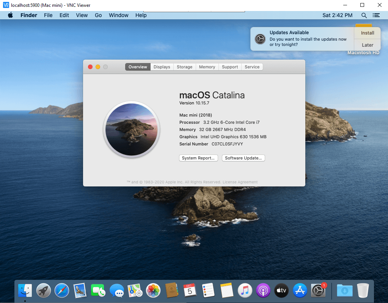The image size is (388, 303).
Task: Open Launchpad from the Dock
Action: [44, 291]
